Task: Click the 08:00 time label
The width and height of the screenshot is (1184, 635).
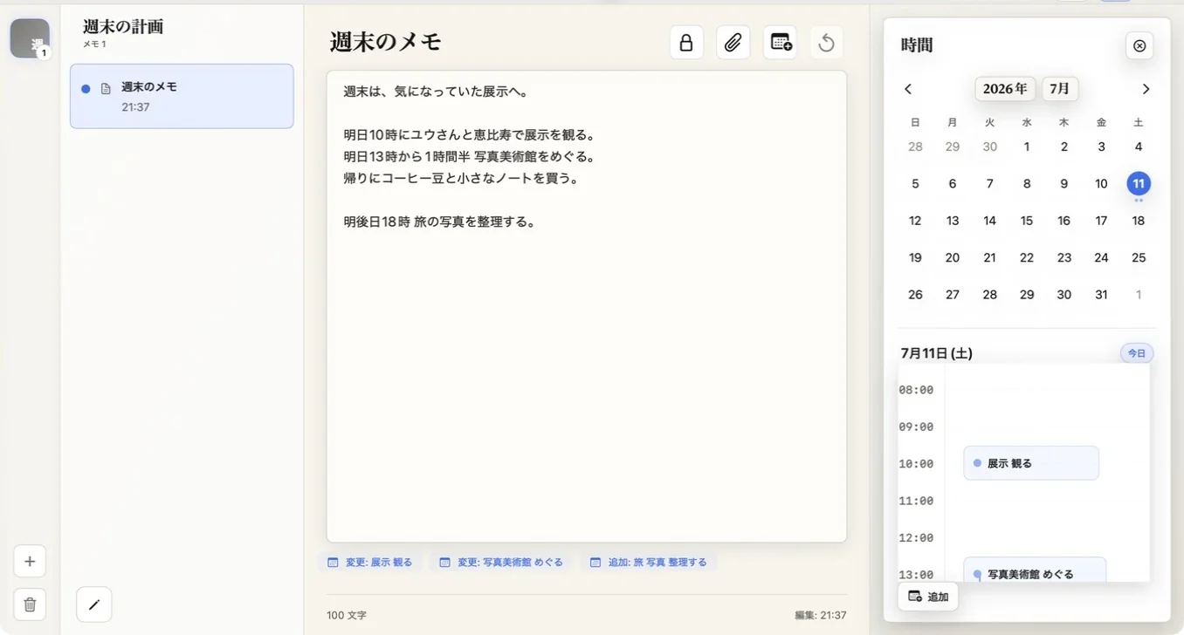Action: [916, 390]
